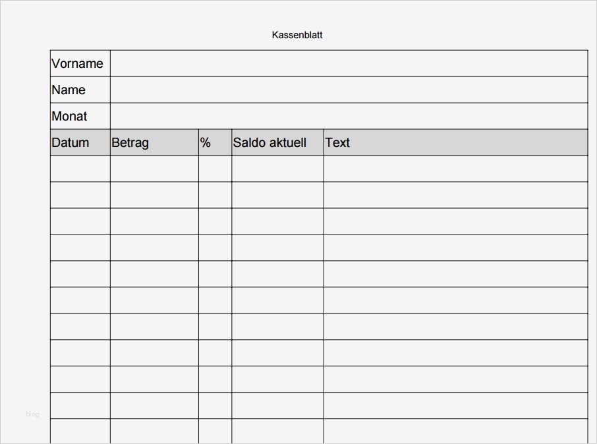Click first empty cell under Text header
This screenshot has height=444, width=597.
pyautogui.click(x=455, y=169)
